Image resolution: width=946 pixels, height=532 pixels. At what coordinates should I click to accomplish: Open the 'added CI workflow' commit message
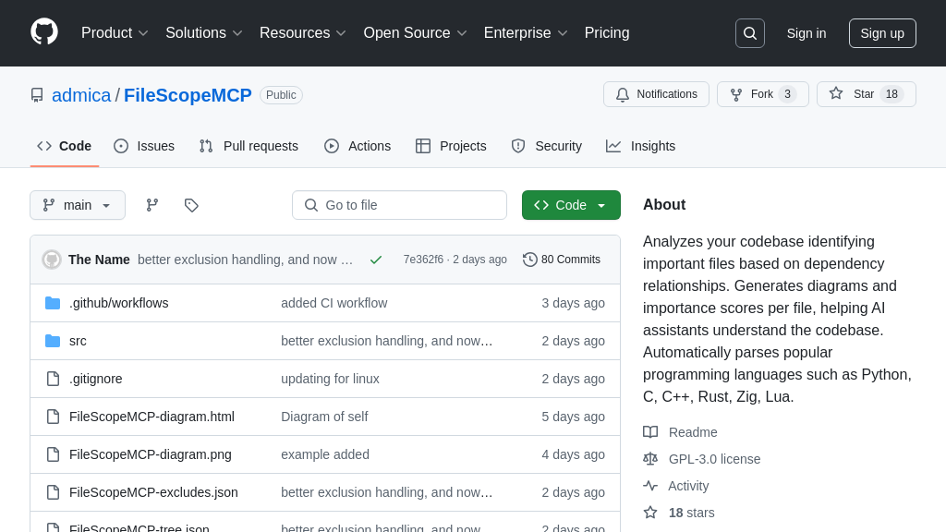click(334, 303)
